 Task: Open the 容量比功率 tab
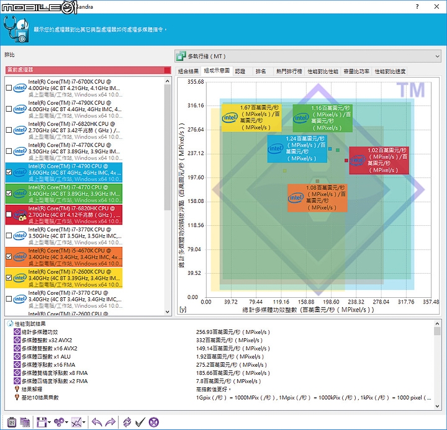coord(356,71)
